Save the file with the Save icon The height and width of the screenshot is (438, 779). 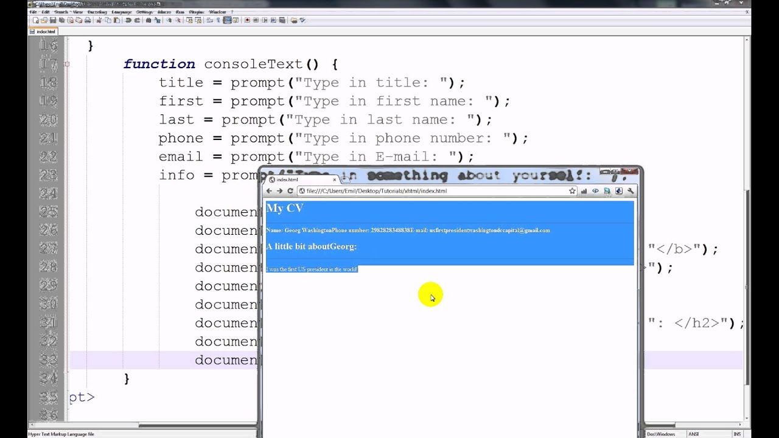click(x=53, y=20)
